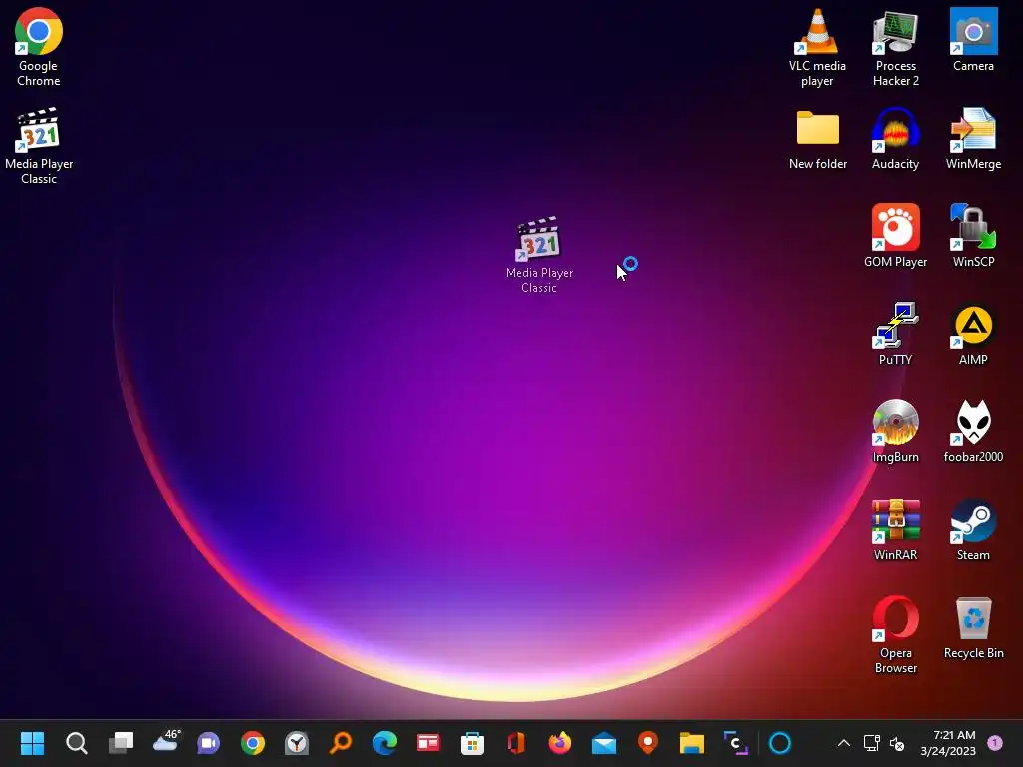Open Microsoft Store from the taskbar
1023x767 pixels.
pyautogui.click(x=472, y=743)
